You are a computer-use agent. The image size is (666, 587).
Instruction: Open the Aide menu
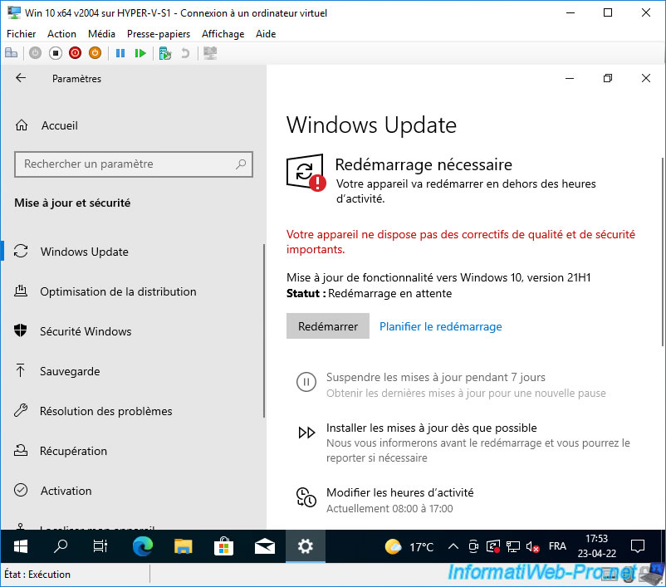coord(266,33)
